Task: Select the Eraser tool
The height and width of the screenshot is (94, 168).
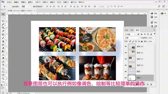Action: click(3, 48)
